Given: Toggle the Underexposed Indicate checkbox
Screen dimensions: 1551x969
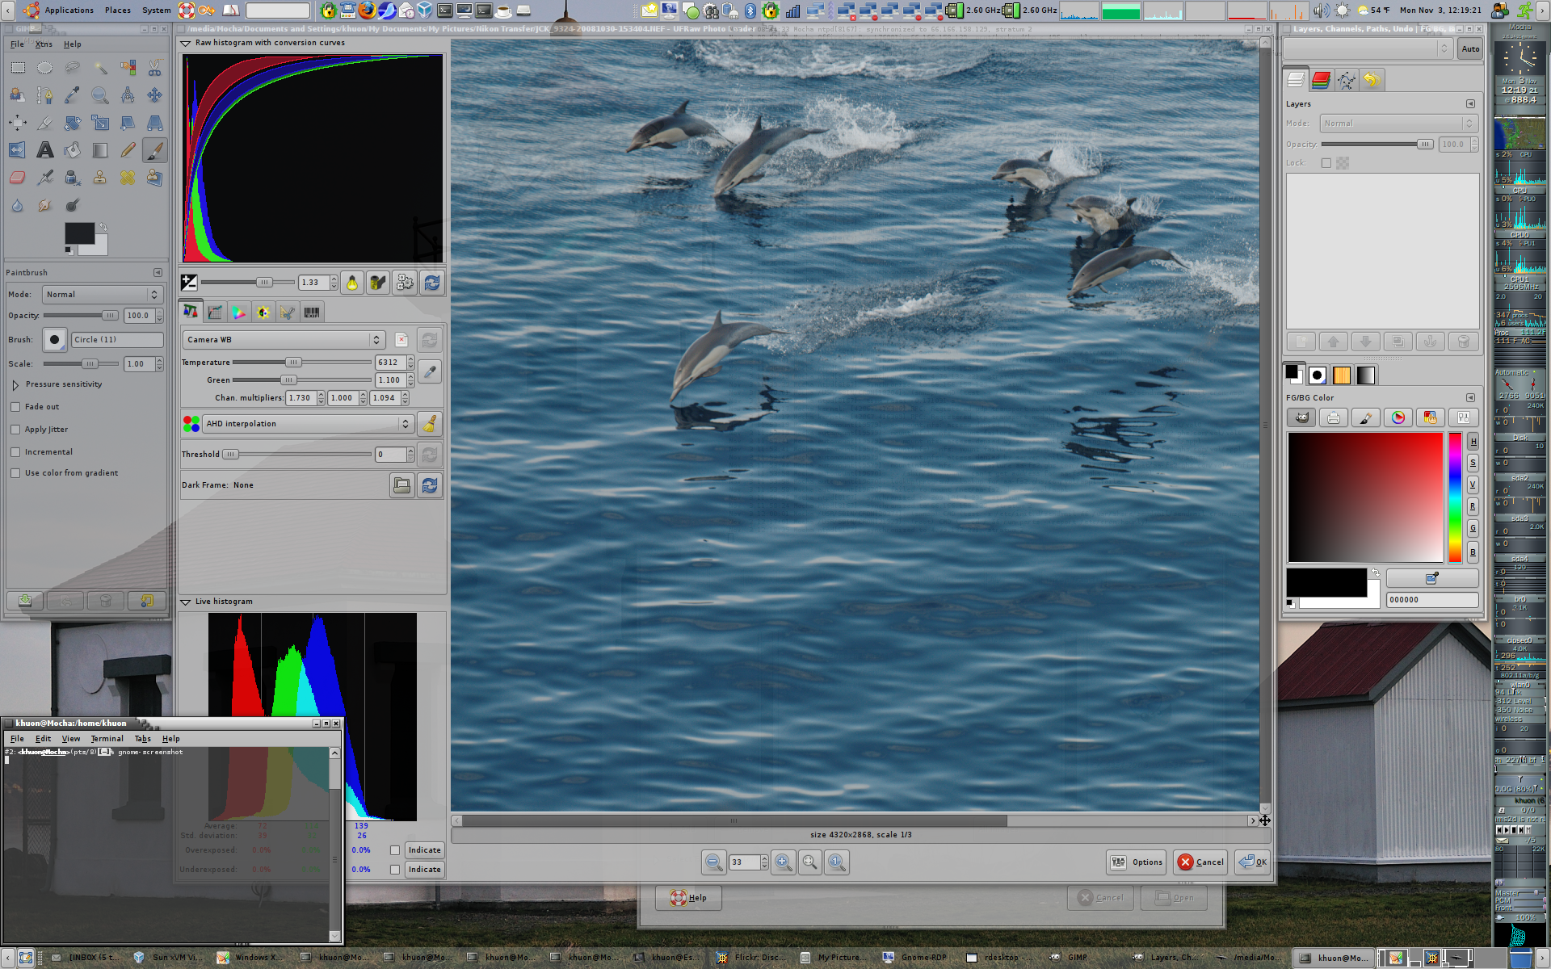Looking at the screenshot, I should [x=395, y=870].
